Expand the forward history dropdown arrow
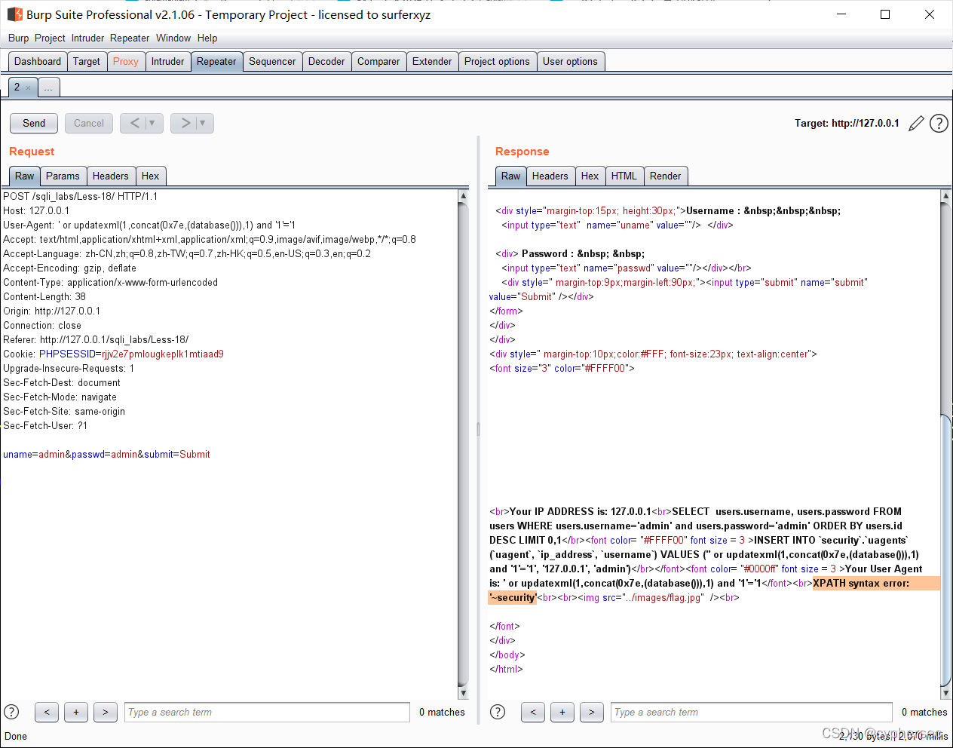Screen dimensions: 953x748 pos(203,123)
